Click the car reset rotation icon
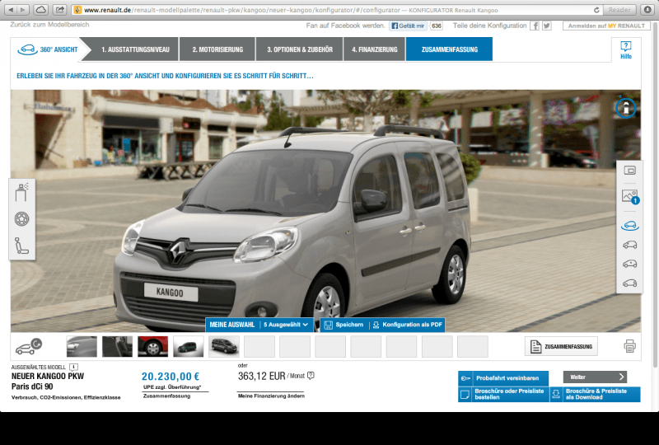659x445 pixels. 29,346
